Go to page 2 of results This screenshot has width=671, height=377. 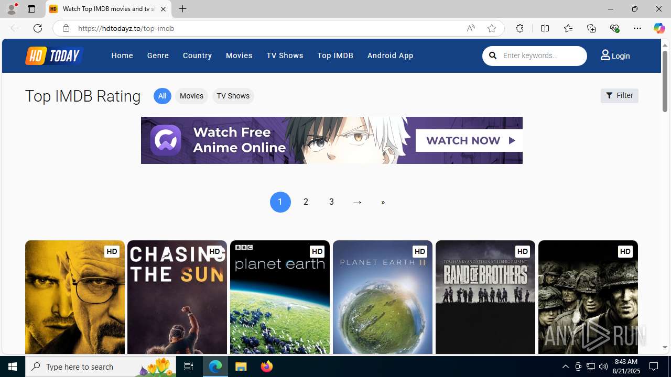tap(306, 202)
